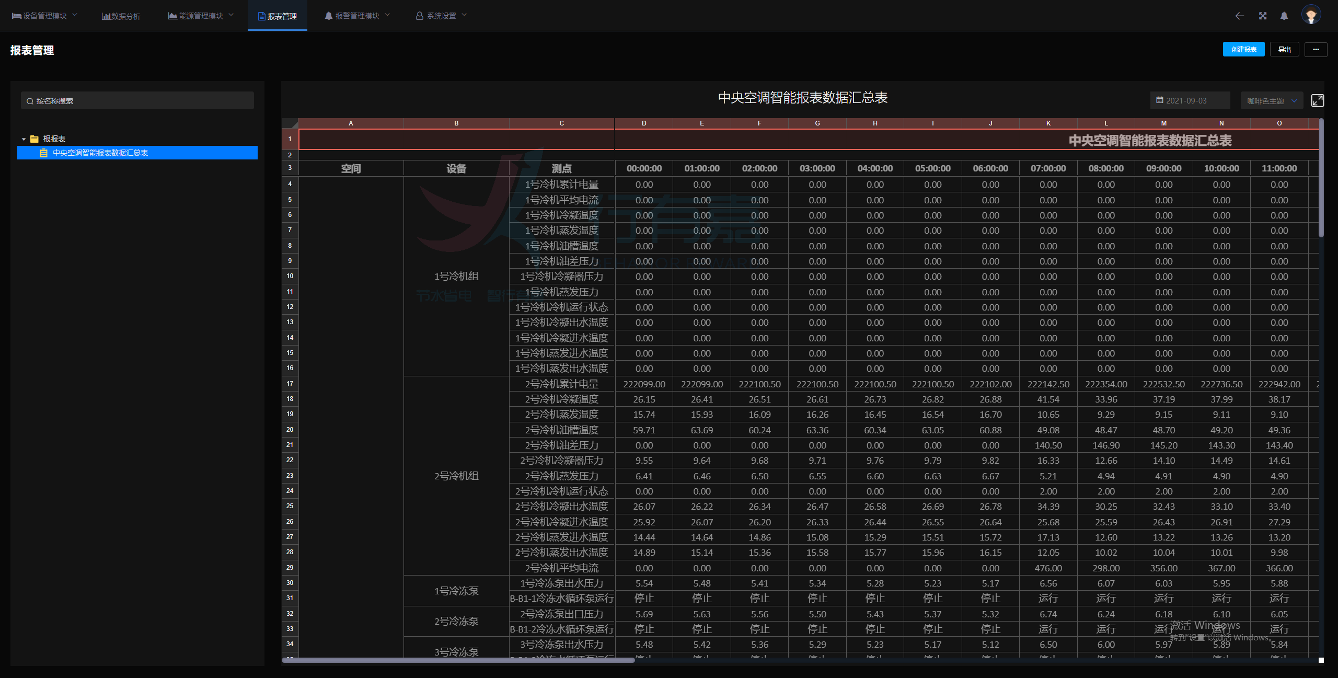
Task: Click the 创建报表 button
Action: [x=1244, y=49]
